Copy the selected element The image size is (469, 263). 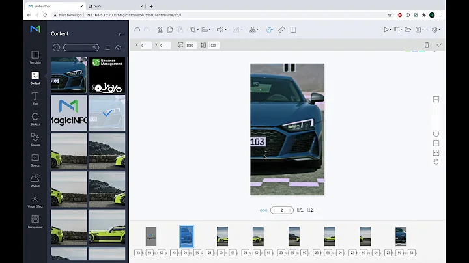[170, 29]
